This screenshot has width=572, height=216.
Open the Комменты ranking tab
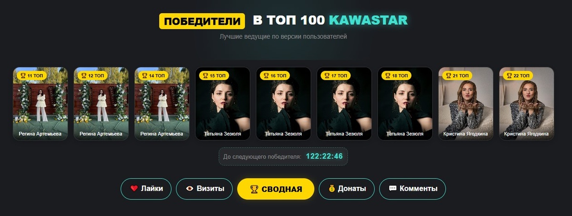(412, 189)
